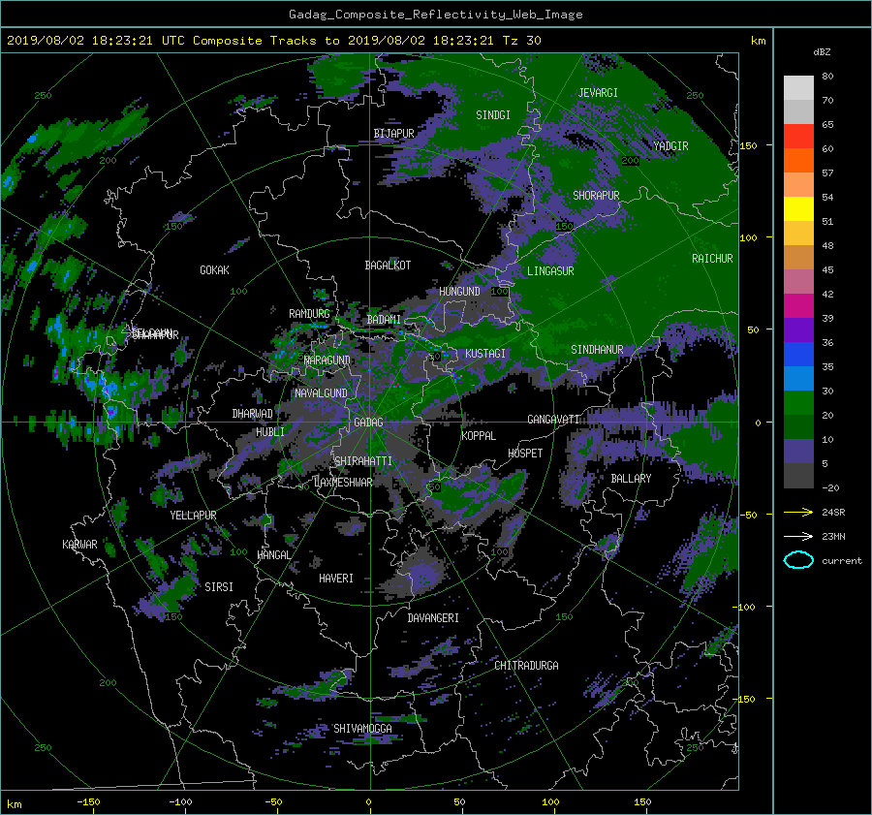Click the BAGALKOT city label
The width and height of the screenshot is (872, 815).
(x=388, y=266)
